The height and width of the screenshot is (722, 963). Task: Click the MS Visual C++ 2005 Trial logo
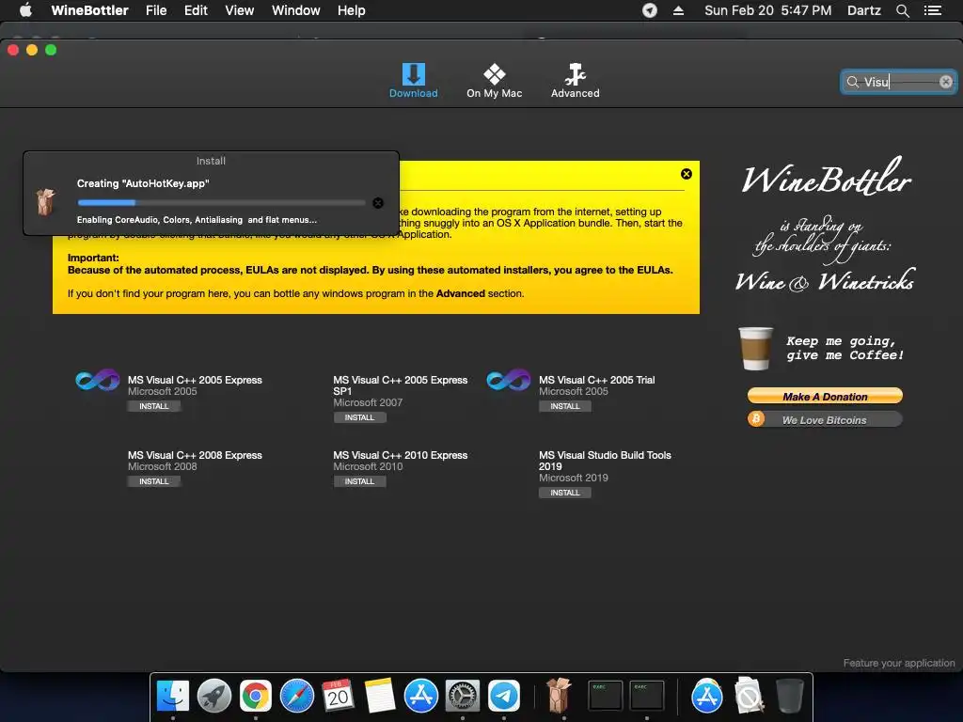coord(509,380)
